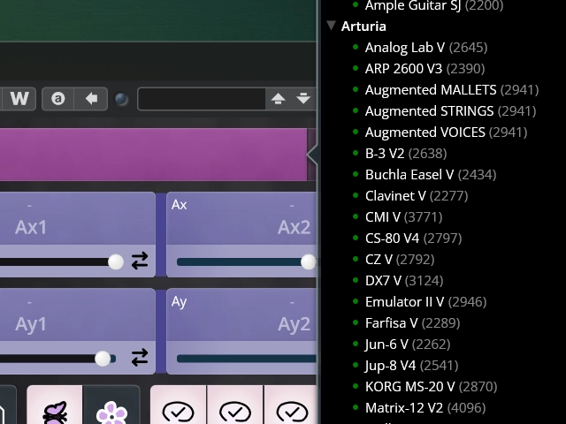Viewport: 566px width, 424px height.
Task: Load next preset with down arrow
Action: tap(303, 98)
